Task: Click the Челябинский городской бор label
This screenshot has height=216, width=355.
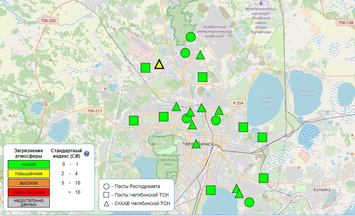Action: point(168,160)
